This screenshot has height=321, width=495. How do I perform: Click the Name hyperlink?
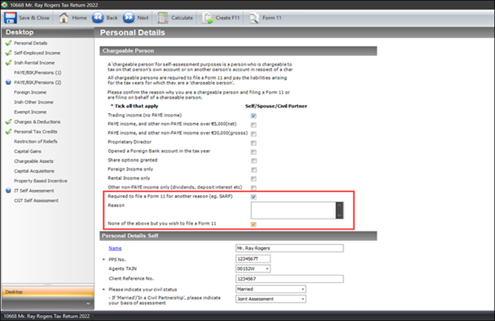click(x=114, y=248)
